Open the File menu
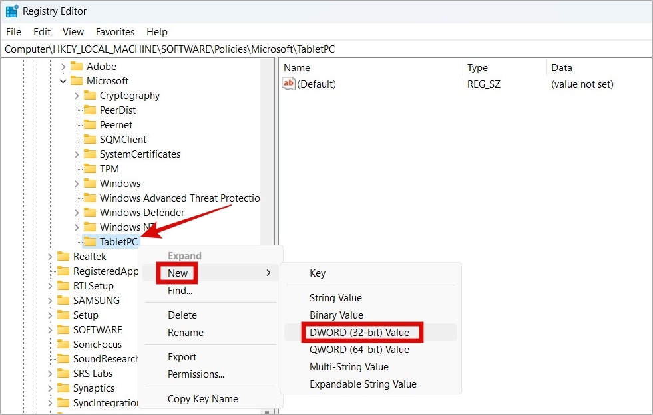 tap(13, 32)
